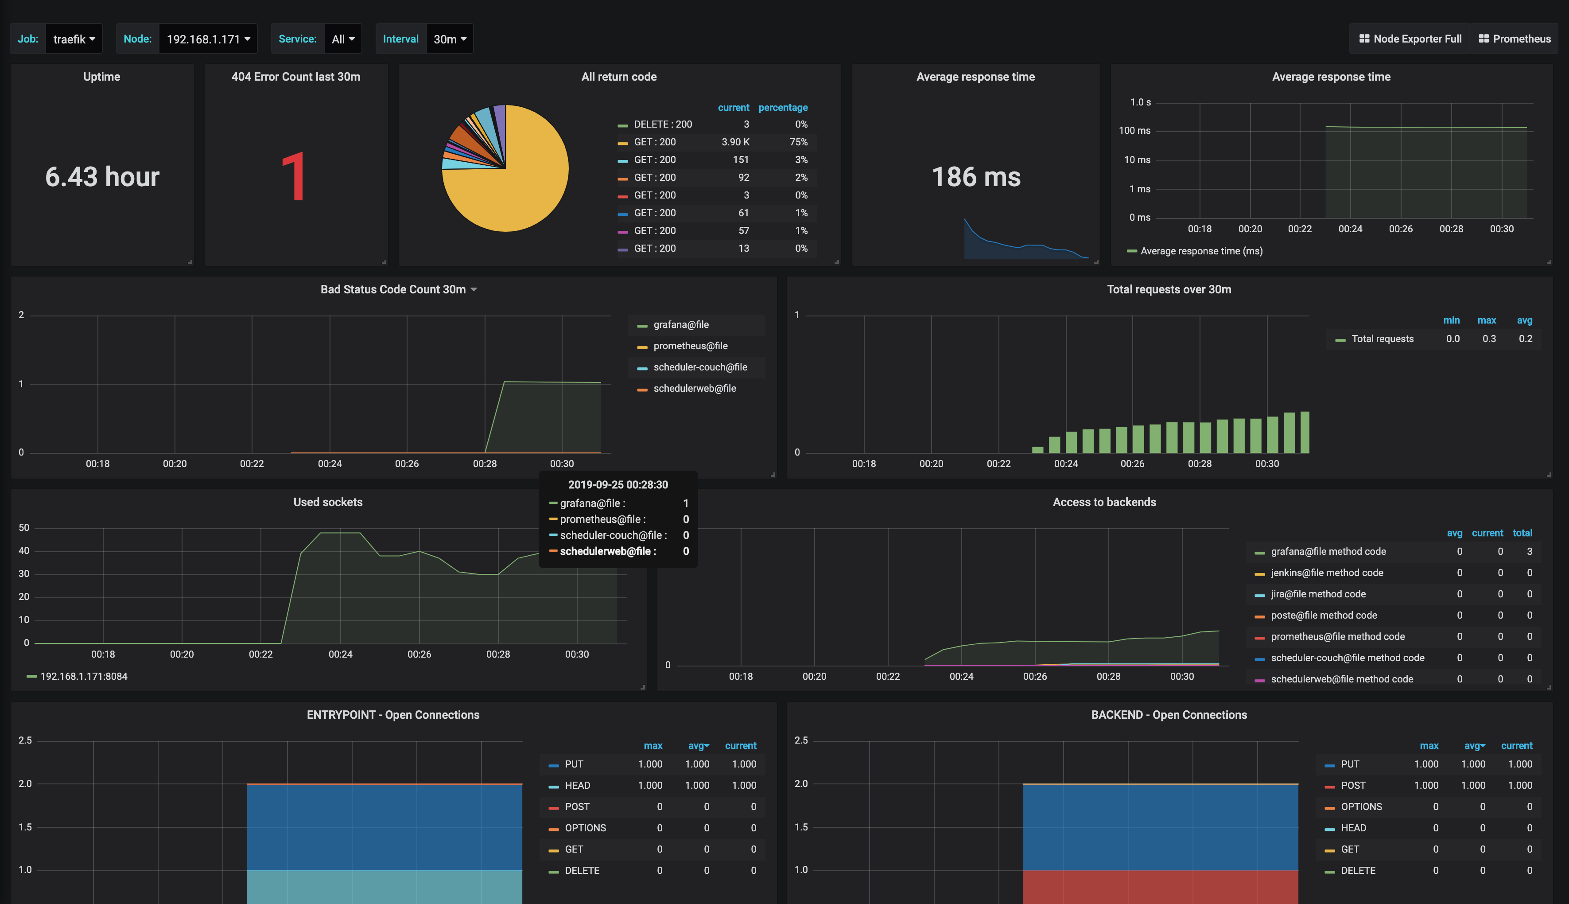Click grafana@file green legend marker in Bad Status panel

[642, 326]
